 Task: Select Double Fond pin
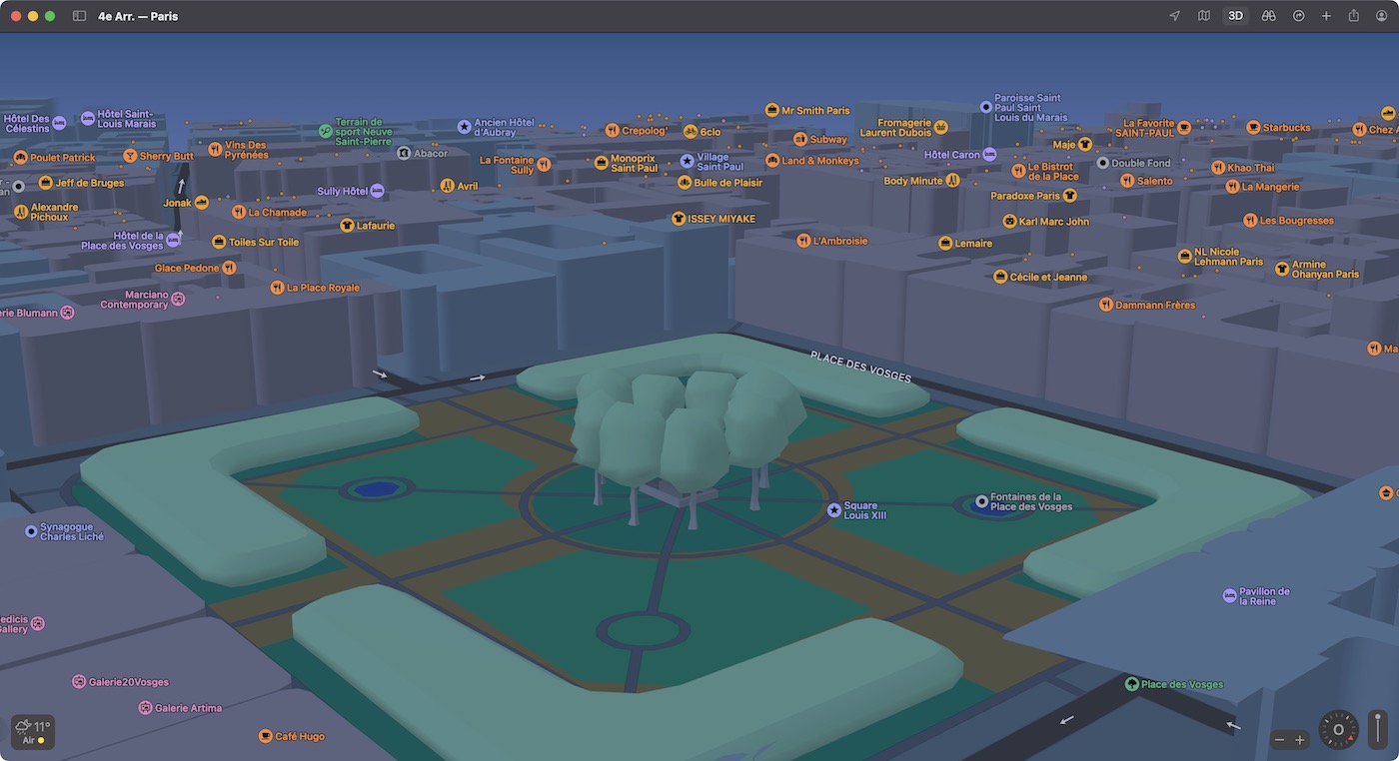click(x=1102, y=163)
